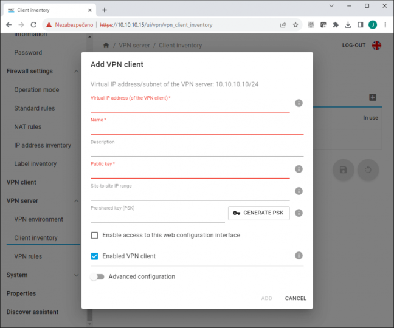Click the browser forward arrow
The height and width of the screenshot is (328, 394).
point(21,24)
